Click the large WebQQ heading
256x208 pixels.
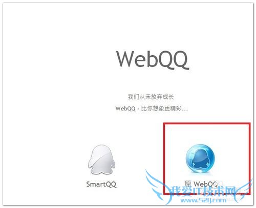point(153,60)
